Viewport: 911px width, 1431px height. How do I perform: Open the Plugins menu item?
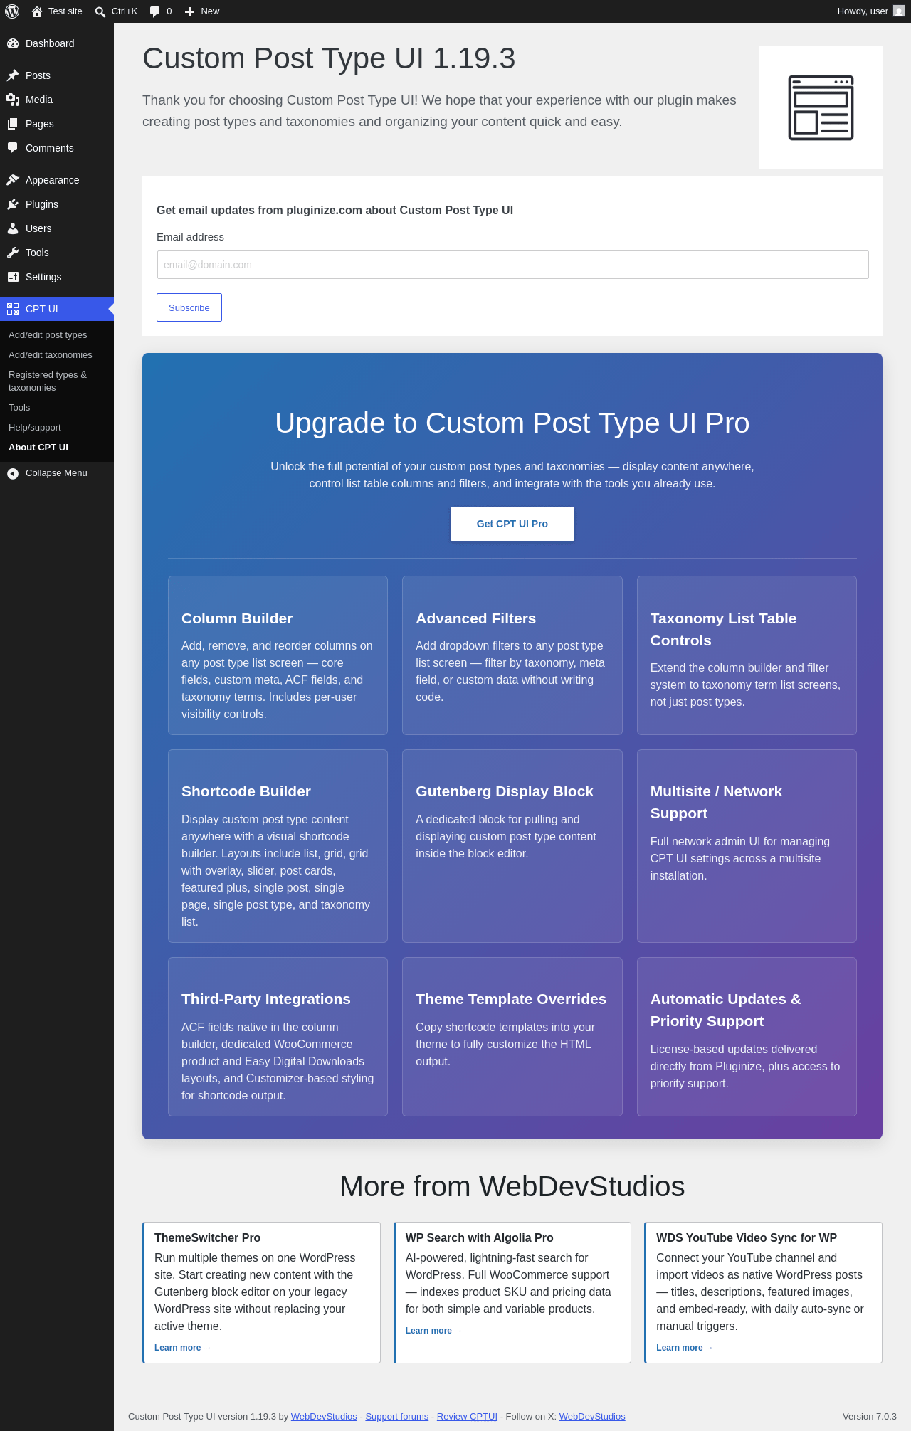pos(57,204)
